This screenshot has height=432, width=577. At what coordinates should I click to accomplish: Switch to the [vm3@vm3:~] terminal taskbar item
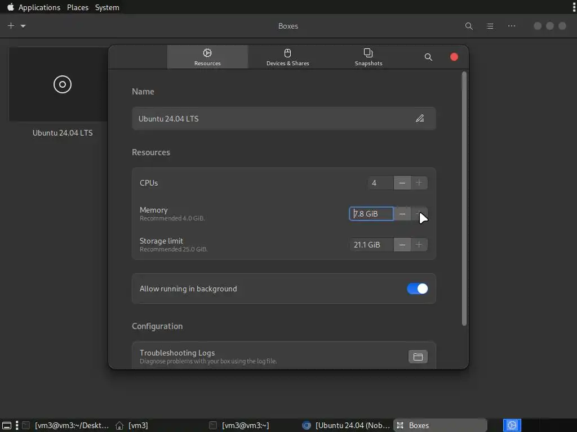coord(239,425)
